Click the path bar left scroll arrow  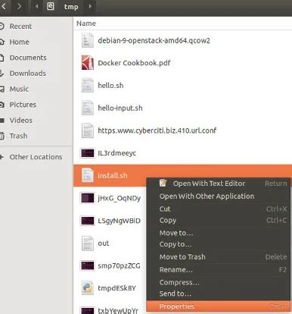tap(37, 6)
